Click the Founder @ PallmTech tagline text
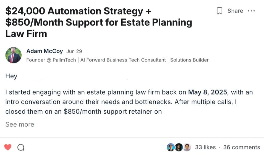Image resolution: width=264 pixels, height=155 pixels. point(51,60)
